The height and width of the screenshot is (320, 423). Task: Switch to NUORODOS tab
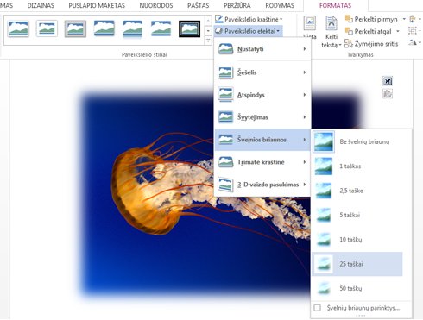click(156, 5)
